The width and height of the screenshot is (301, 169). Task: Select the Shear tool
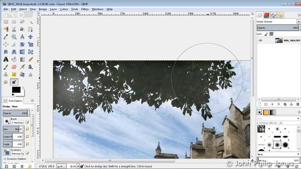pos(6,52)
